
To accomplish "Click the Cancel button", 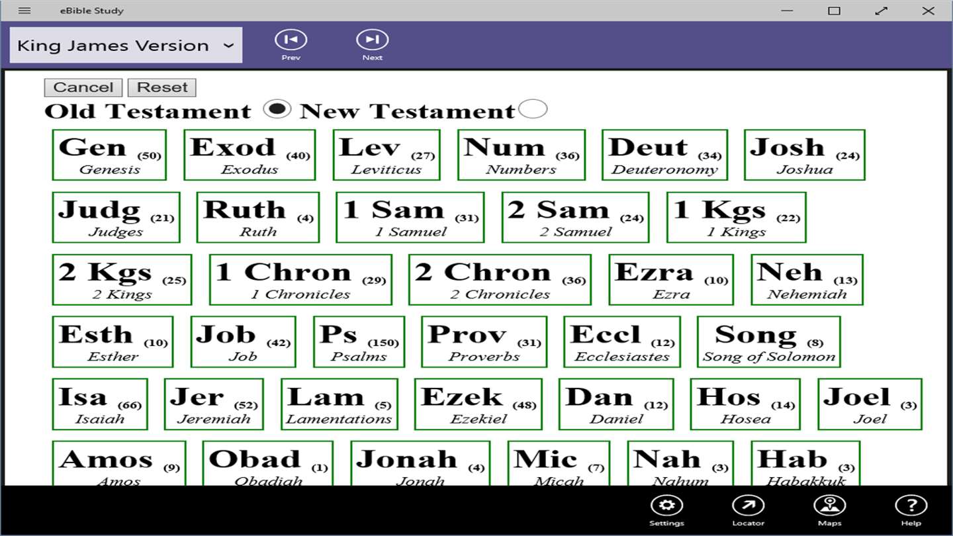I will (83, 87).
